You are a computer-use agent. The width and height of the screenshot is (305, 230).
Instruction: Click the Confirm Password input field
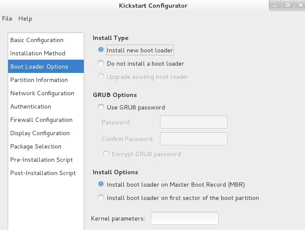194,139
